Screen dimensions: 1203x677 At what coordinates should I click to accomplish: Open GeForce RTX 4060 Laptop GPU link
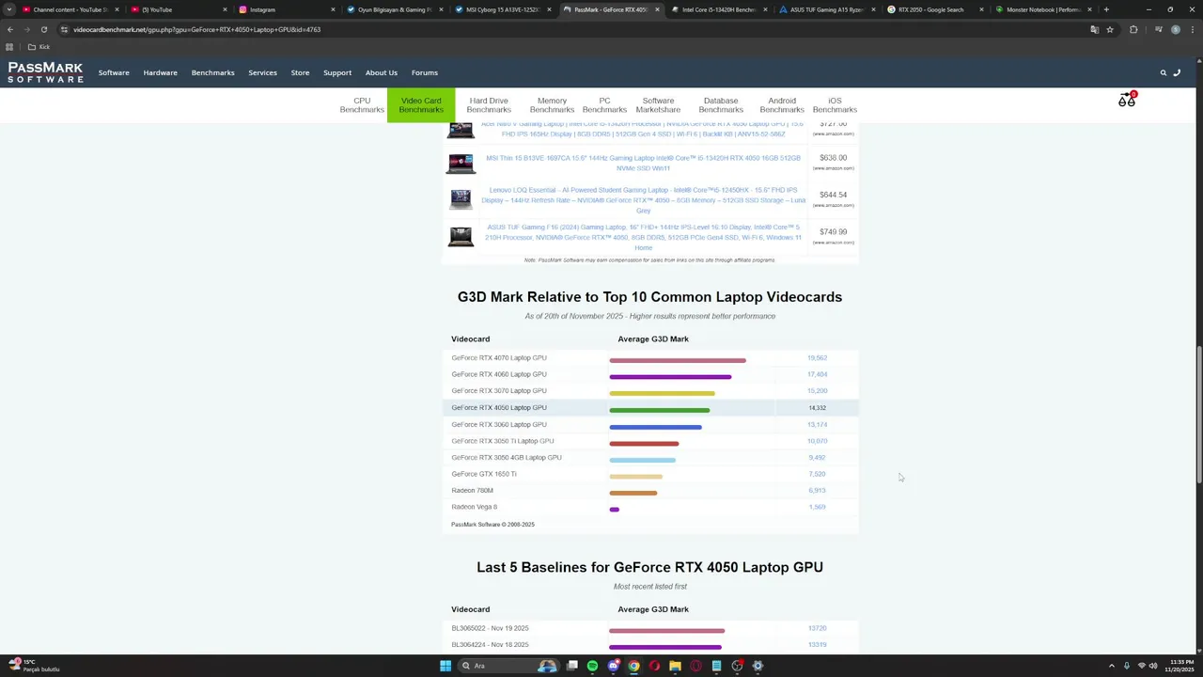point(499,374)
